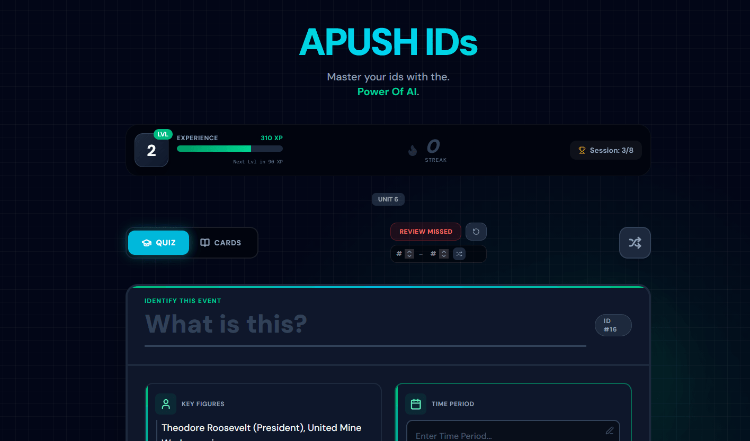Click the large shuffle button on the right
The width and height of the screenshot is (750, 441).
click(635, 243)
